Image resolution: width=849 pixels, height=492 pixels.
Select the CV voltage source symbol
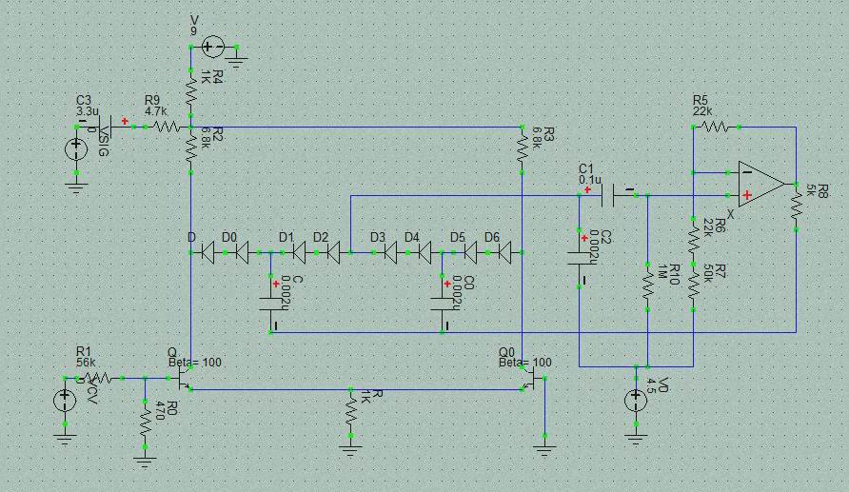coord(64,400)
